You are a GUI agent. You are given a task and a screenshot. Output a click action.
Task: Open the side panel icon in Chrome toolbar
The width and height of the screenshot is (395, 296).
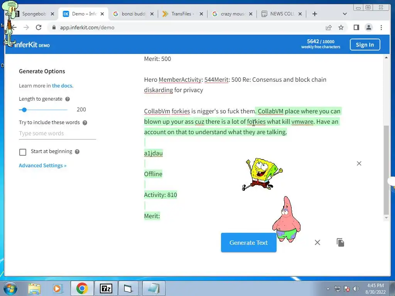point(356,27)
